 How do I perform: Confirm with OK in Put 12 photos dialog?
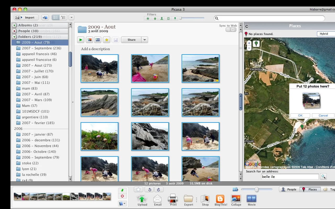tap(300, 115)
